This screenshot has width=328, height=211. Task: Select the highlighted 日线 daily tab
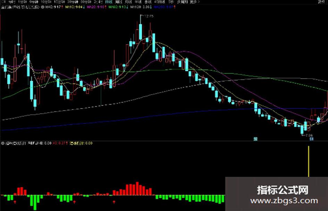pos(109,2)
